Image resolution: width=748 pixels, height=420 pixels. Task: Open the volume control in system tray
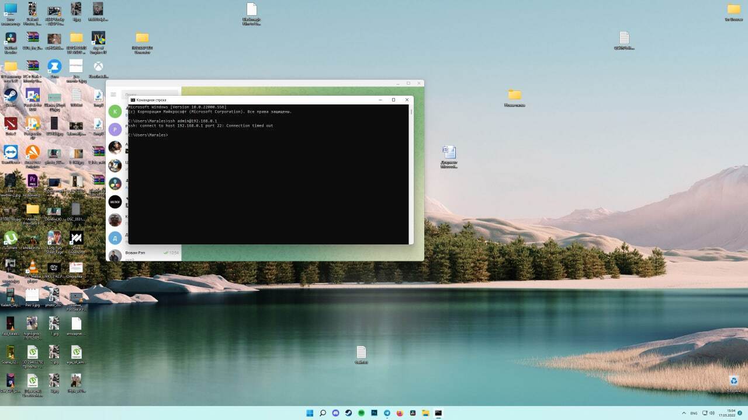click(713, 413)
